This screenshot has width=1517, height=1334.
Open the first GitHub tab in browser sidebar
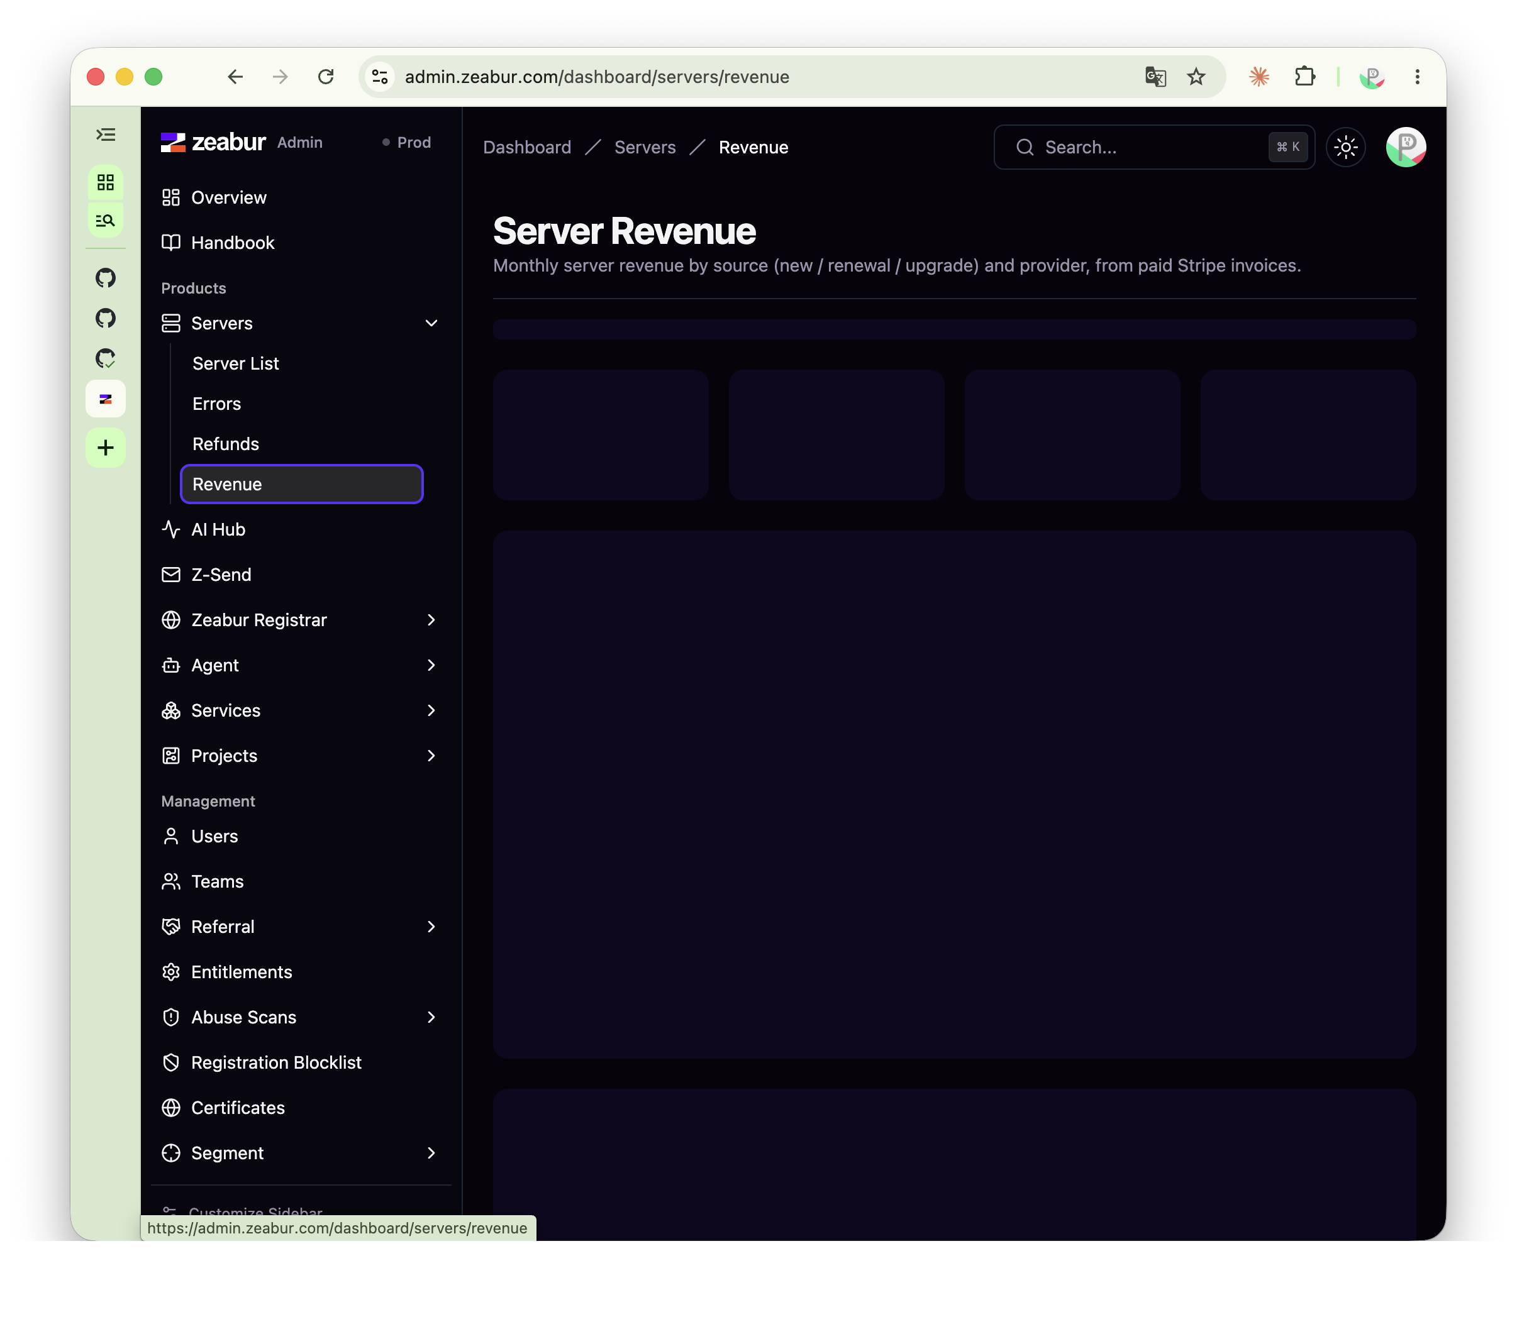click(x=106, y=277)
